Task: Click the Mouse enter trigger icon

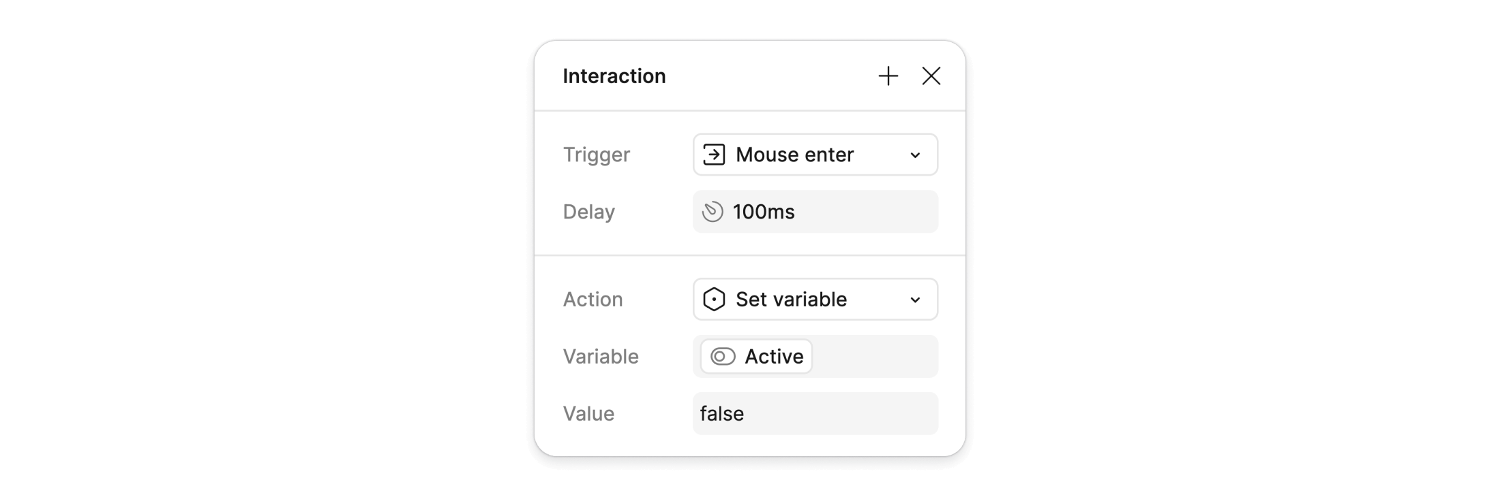Action: [714, 155]
